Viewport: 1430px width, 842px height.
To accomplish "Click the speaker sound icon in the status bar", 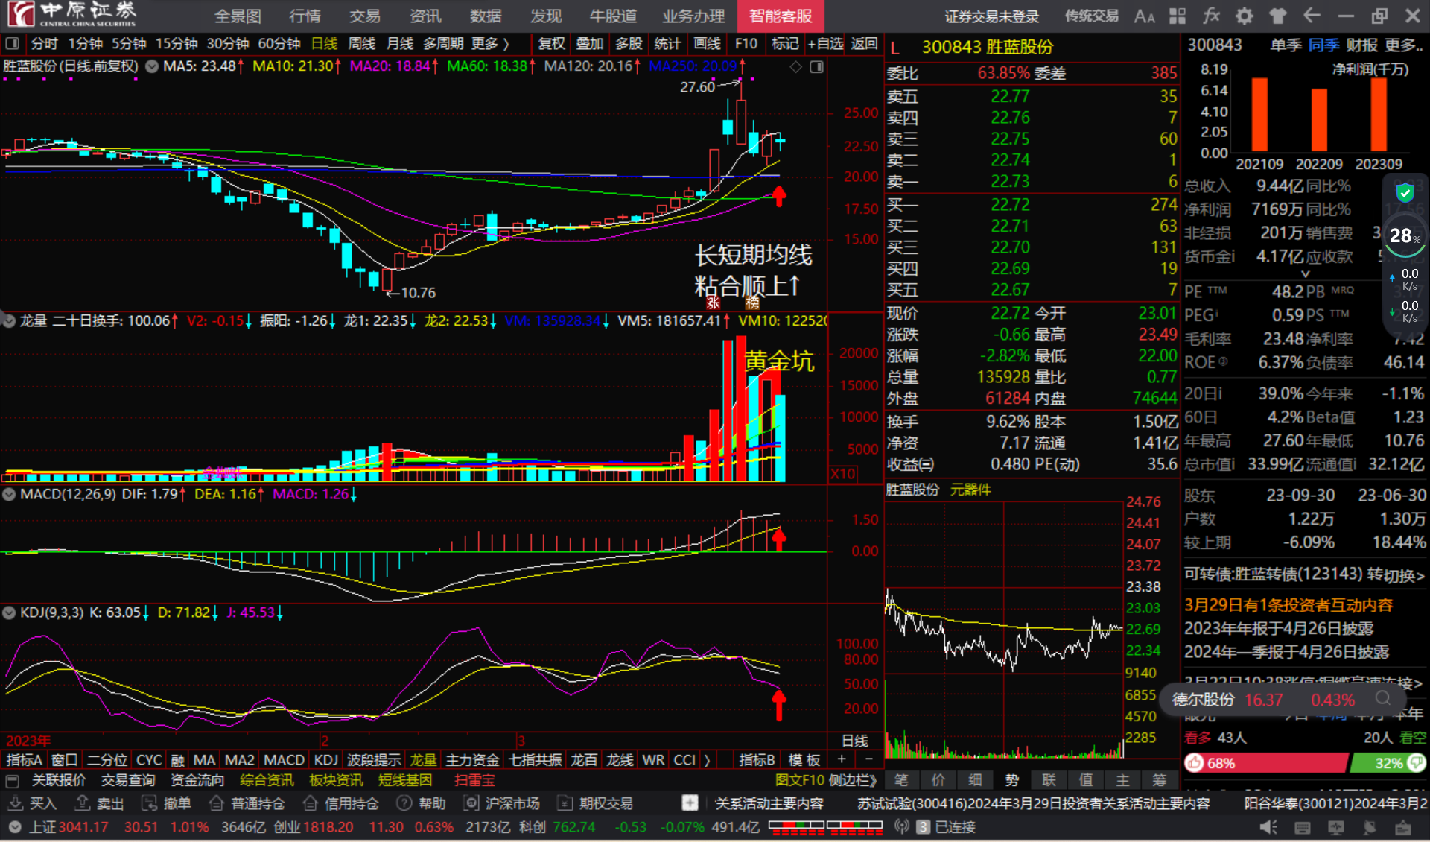I will 1268,827.
